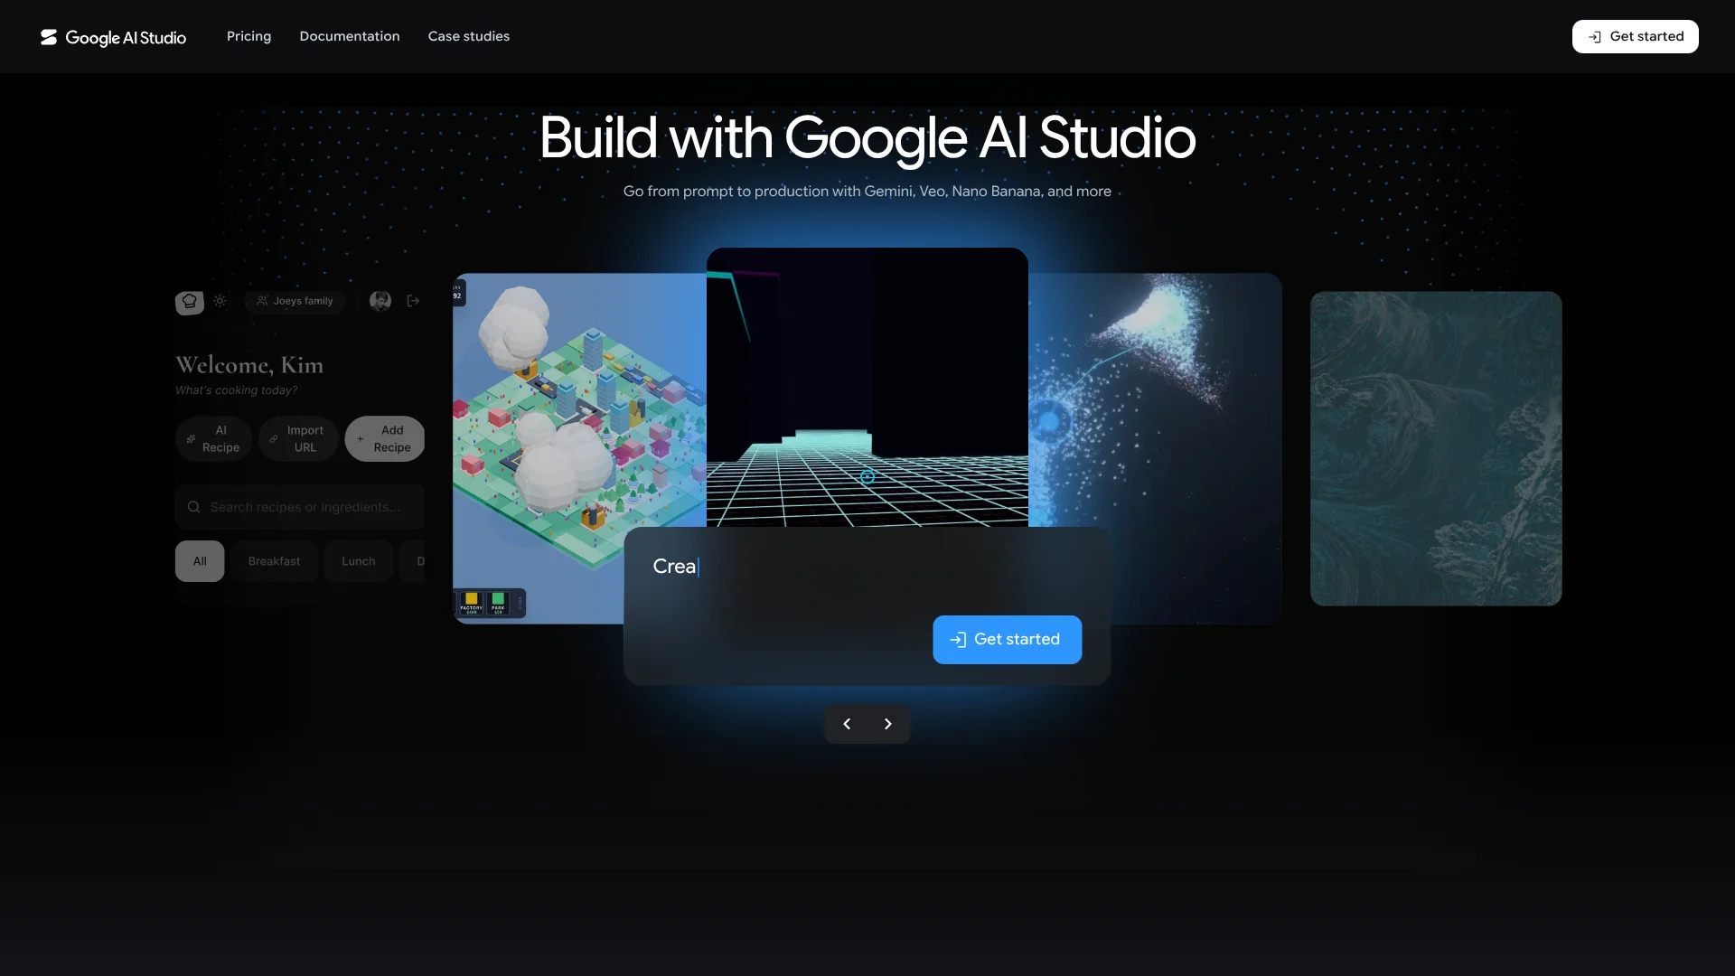Select the Breakfast filter chip
The height and width of the screenshot is (976, 1735).
click(x=274, y=561)
